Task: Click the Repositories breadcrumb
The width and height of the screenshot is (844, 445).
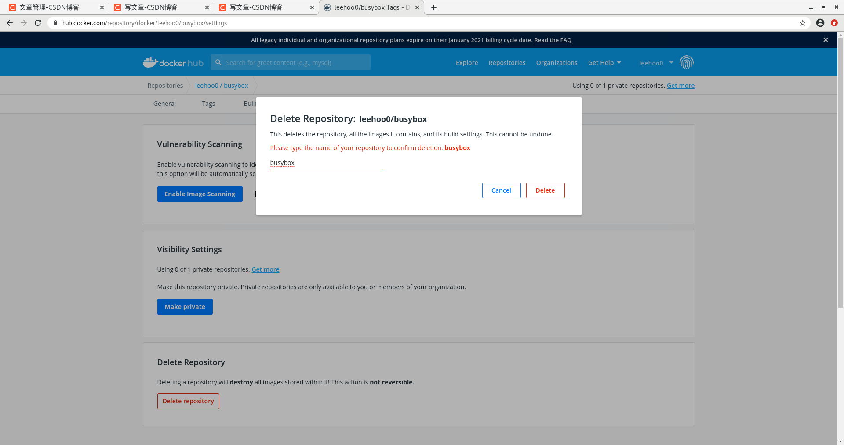Action: coord(165,86)
